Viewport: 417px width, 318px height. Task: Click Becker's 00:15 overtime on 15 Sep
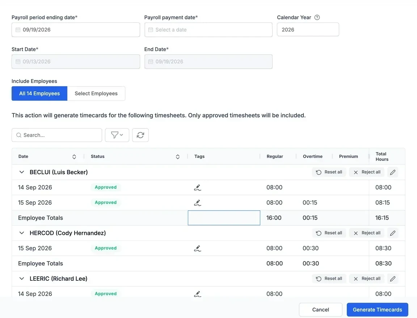tap(310, 202)
